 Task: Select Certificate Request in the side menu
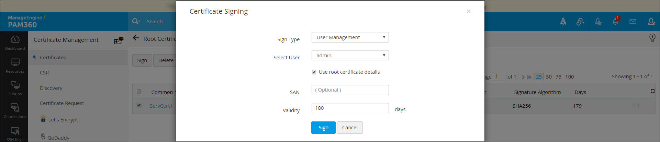(62, 103)
